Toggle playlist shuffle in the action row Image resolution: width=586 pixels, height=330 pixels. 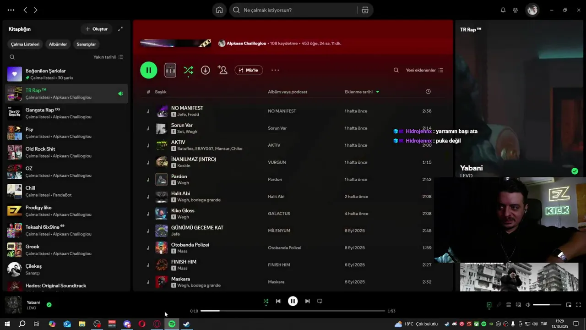point(188,70)
